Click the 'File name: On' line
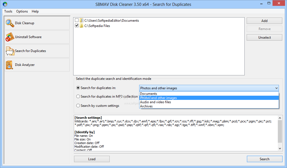This screenshot has width=287, height=168. pos(84,136)
